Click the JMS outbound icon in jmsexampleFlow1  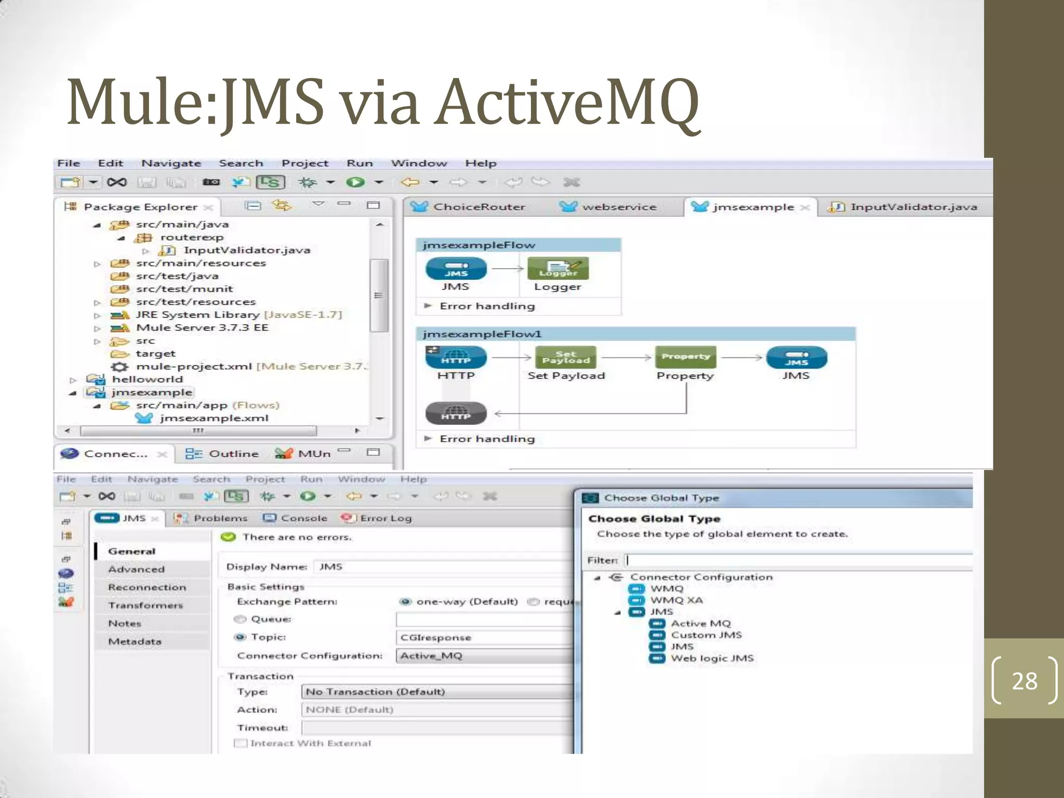pos(796,357)
